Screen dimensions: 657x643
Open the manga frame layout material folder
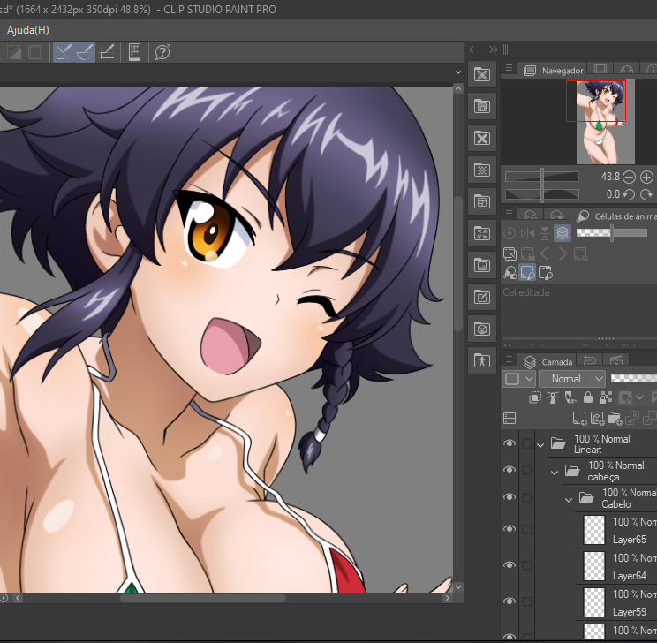[x=482, y=201]
